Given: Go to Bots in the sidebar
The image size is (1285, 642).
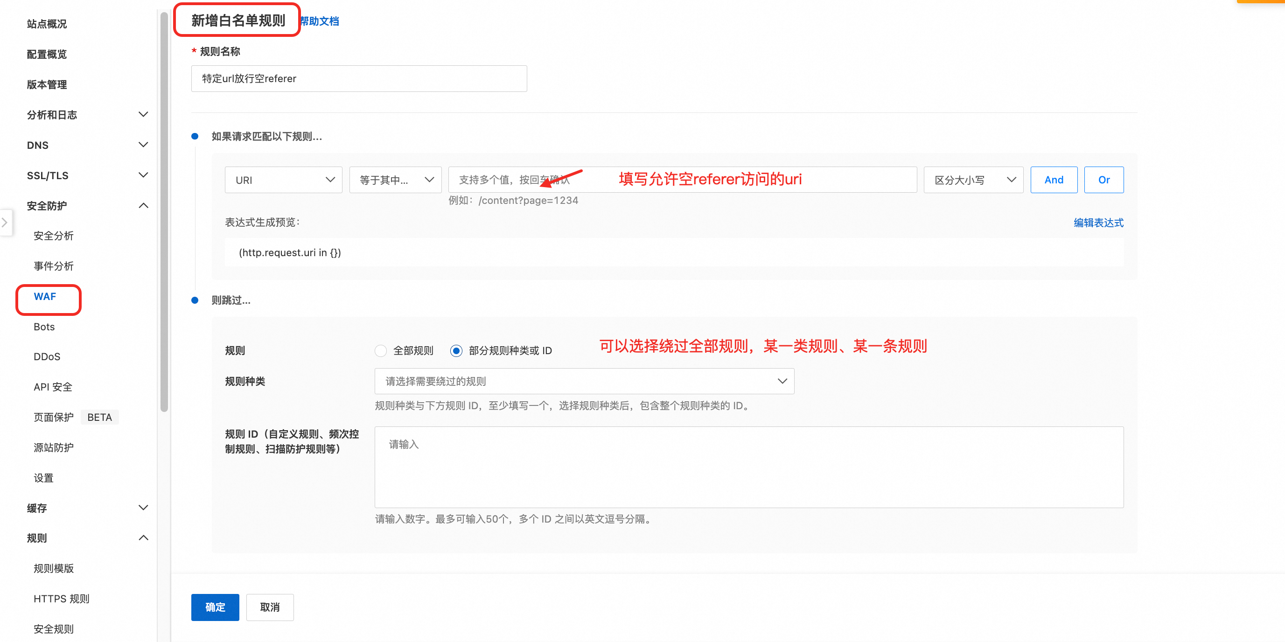Looking at the screenshot, I should [44, 327].
